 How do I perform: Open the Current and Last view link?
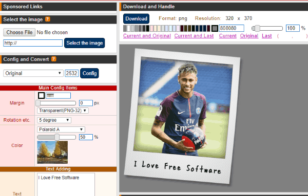pos(194,36)
